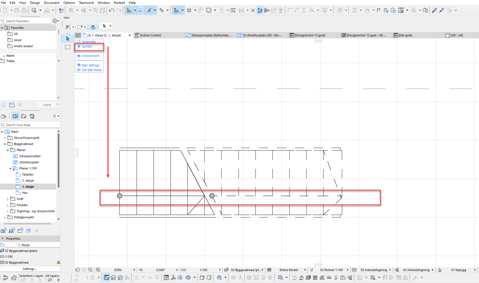Open the 539% zoom dropdown arrow
The width and height of the screenshot is (479, 283).
[x=134, y=270]
